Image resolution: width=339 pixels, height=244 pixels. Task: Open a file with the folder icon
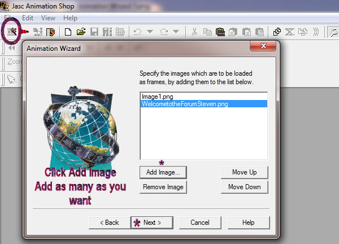coord(81,32)
